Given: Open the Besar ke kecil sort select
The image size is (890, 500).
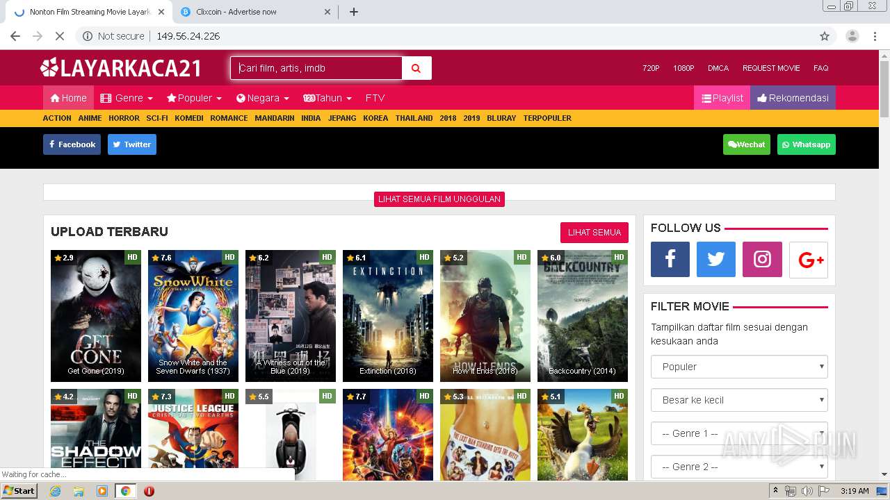Looking at the screenshot, I should (739, 400).
